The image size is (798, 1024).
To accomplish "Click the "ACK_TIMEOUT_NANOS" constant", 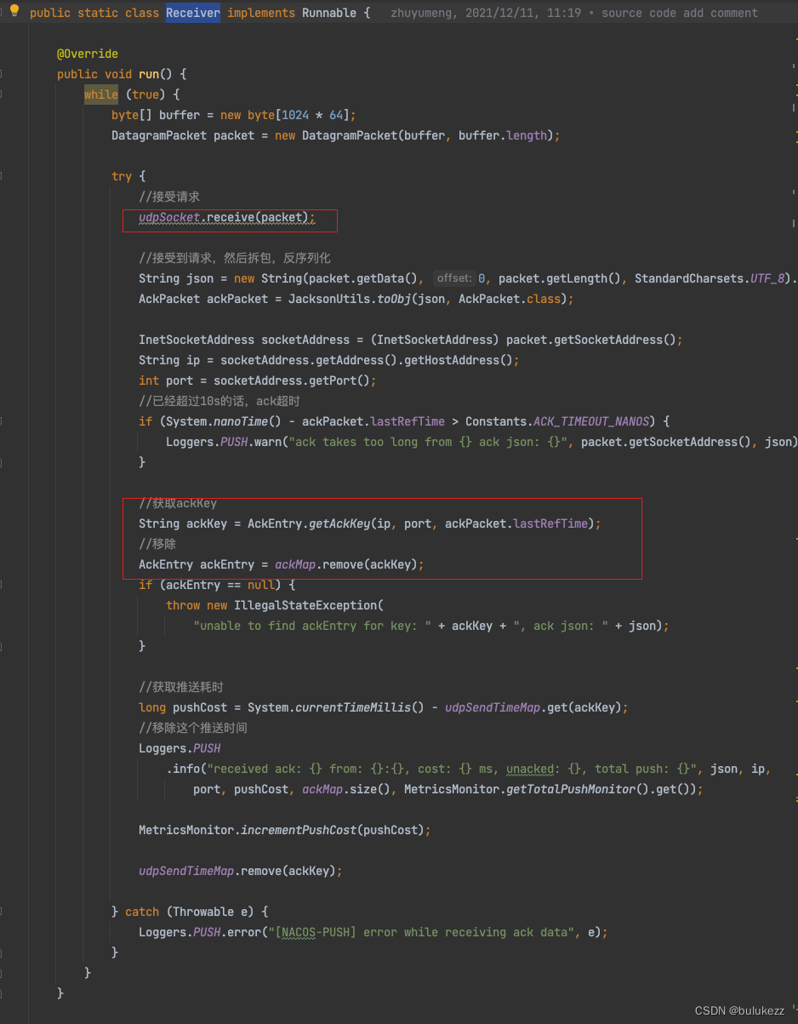I will (591, 421).
